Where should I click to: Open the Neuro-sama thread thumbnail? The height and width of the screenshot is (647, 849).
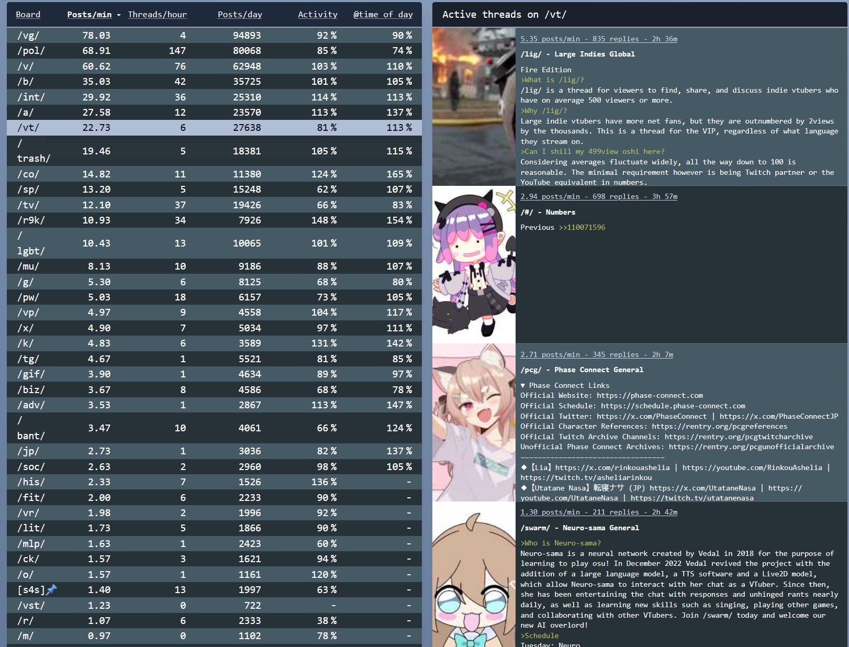[474, 574]
